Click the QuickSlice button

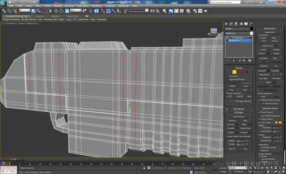(x=263, y=66)
